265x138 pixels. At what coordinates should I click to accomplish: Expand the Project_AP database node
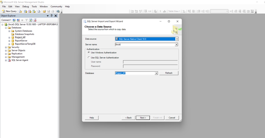[x=9, y=38]
